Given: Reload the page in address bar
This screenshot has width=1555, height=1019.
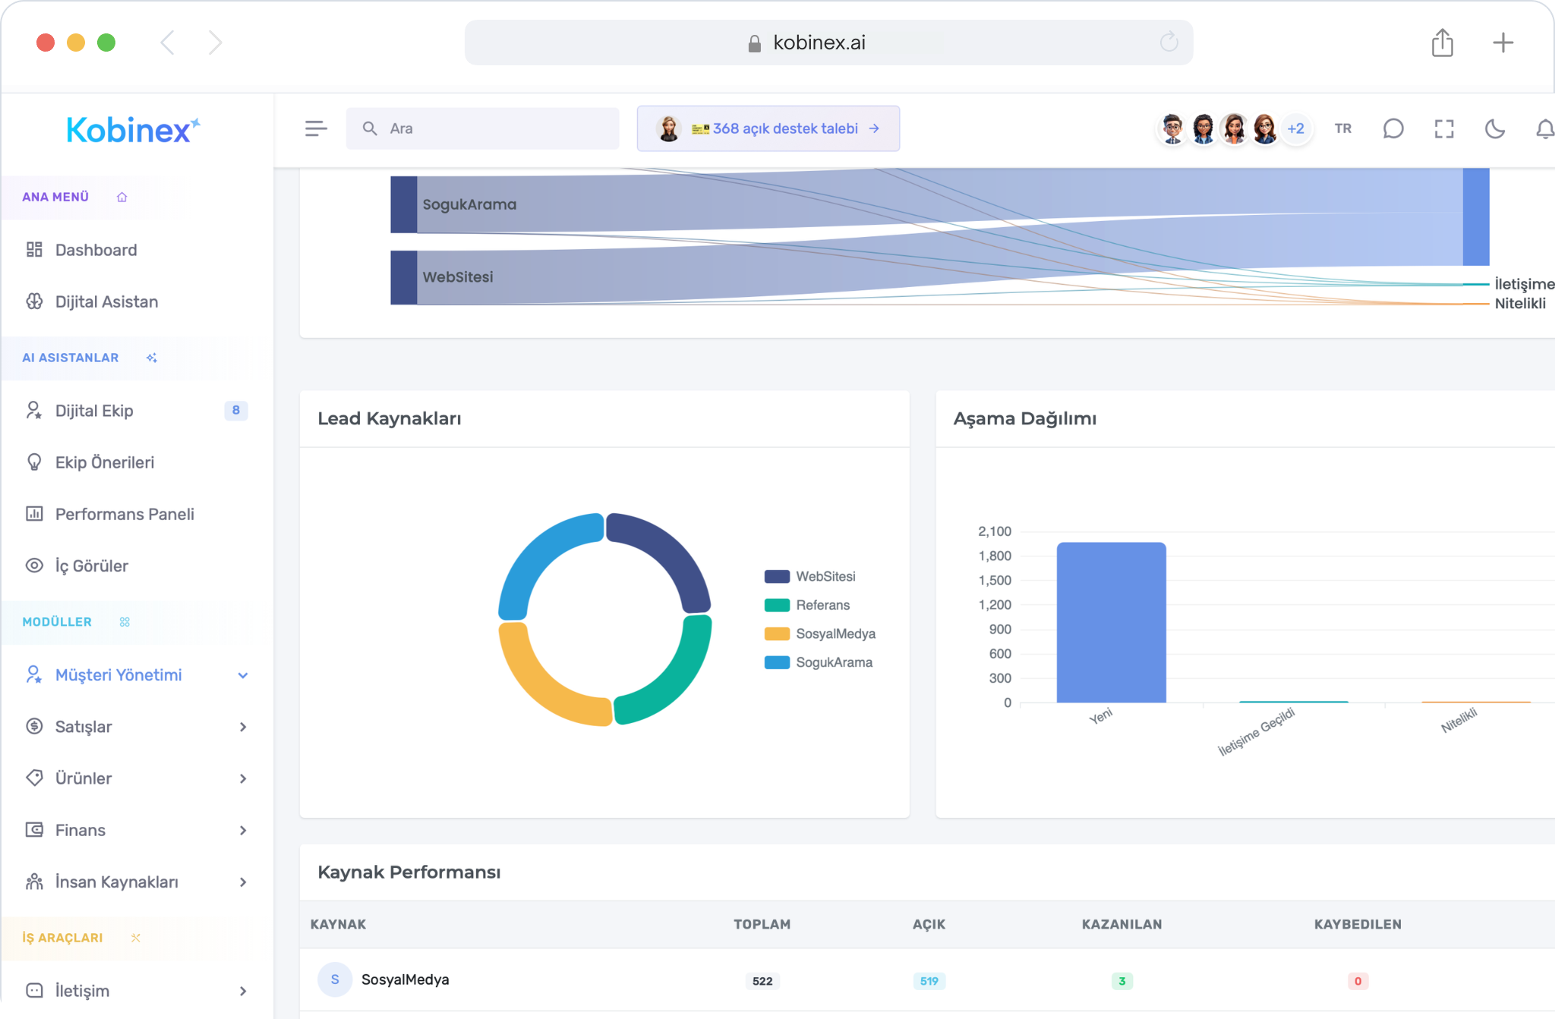Looking at the screenshot, I should 1169,42.
